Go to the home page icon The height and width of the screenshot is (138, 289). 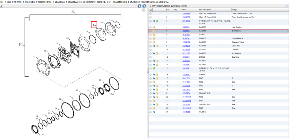tap(1, 2)
